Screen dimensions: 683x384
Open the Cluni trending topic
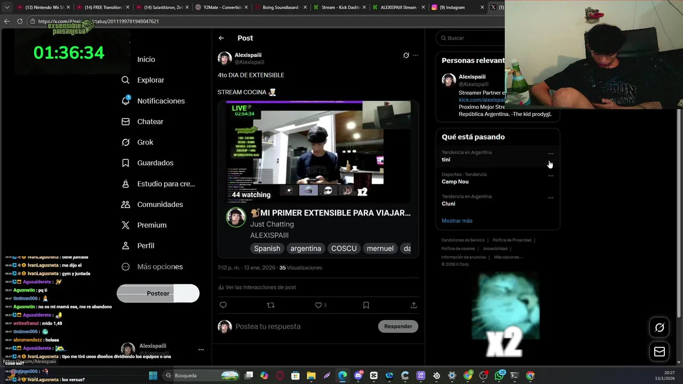497,200
